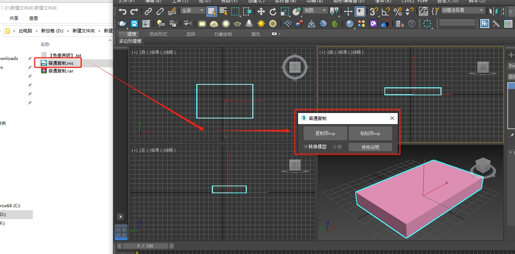Select the Scale tool
Image resolution: width=515 pixels, height=254 pixels.
click(284, 12)
